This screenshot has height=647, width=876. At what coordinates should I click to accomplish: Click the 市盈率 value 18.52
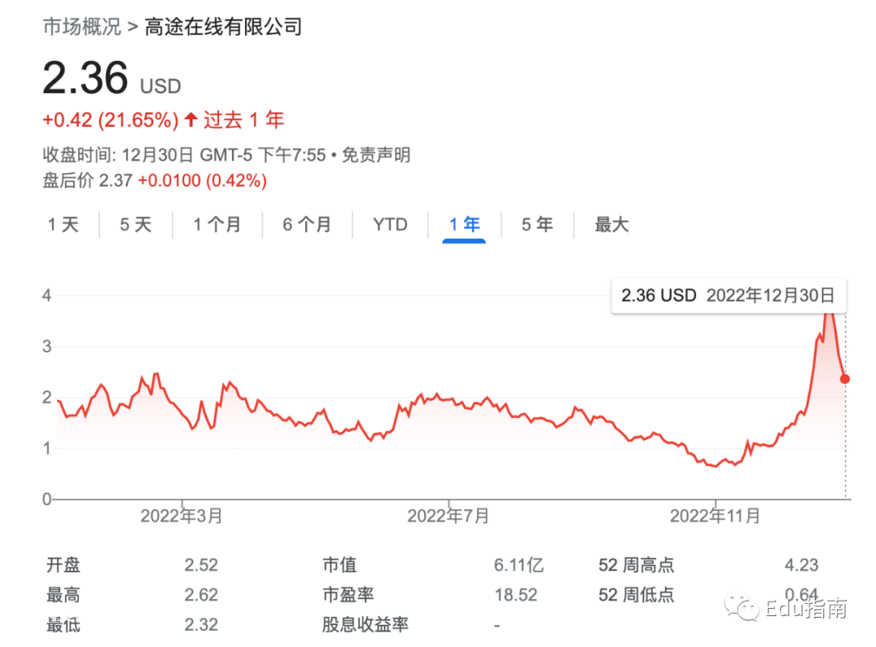tap(516, 594)
